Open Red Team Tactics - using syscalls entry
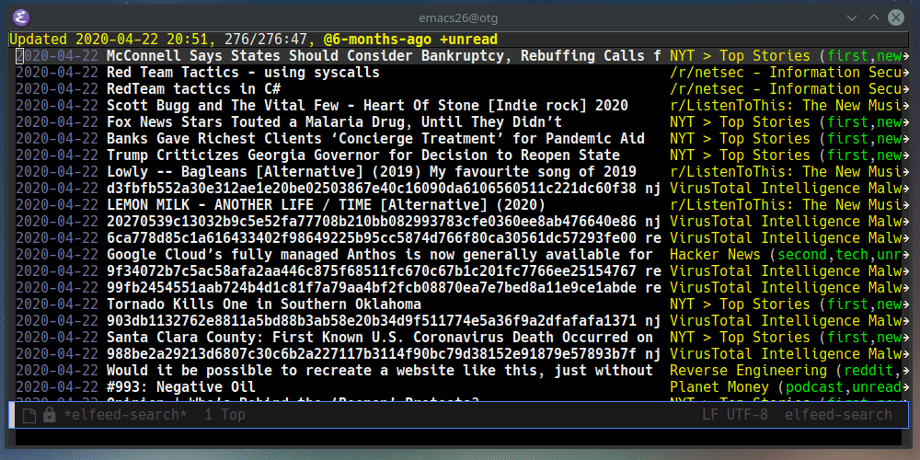Image resolution: width=920 pixels, height=460 pixels. pos(243,73)
